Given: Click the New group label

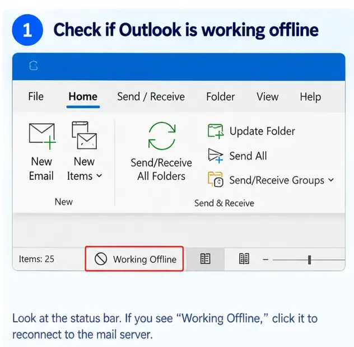Looking at the screenshot, I should 64,201.
